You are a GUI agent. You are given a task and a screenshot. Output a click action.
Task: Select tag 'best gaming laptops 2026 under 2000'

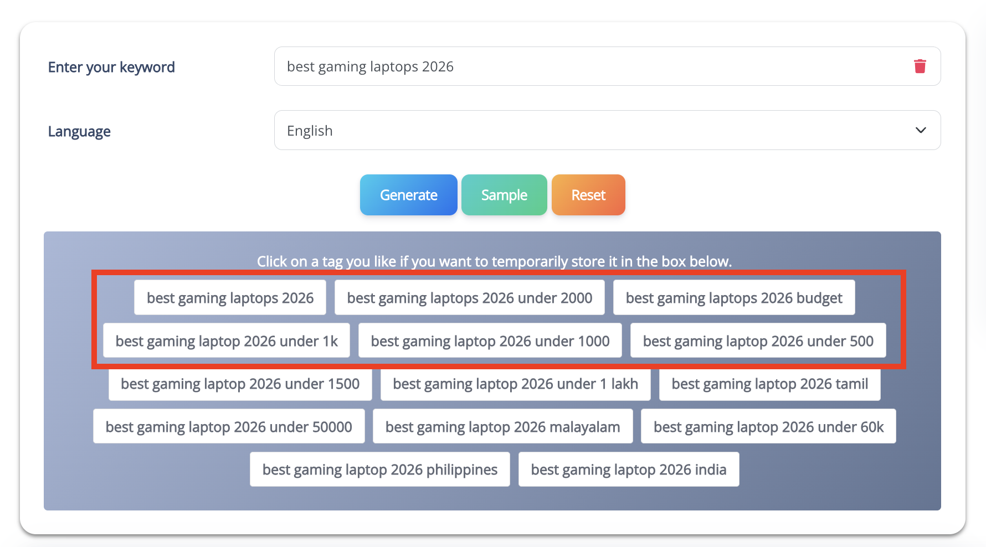pos(469,298)
